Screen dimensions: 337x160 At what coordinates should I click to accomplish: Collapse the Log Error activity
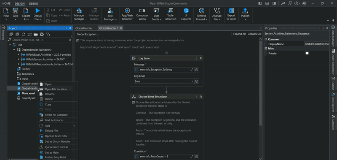click(x=201, y=58)
